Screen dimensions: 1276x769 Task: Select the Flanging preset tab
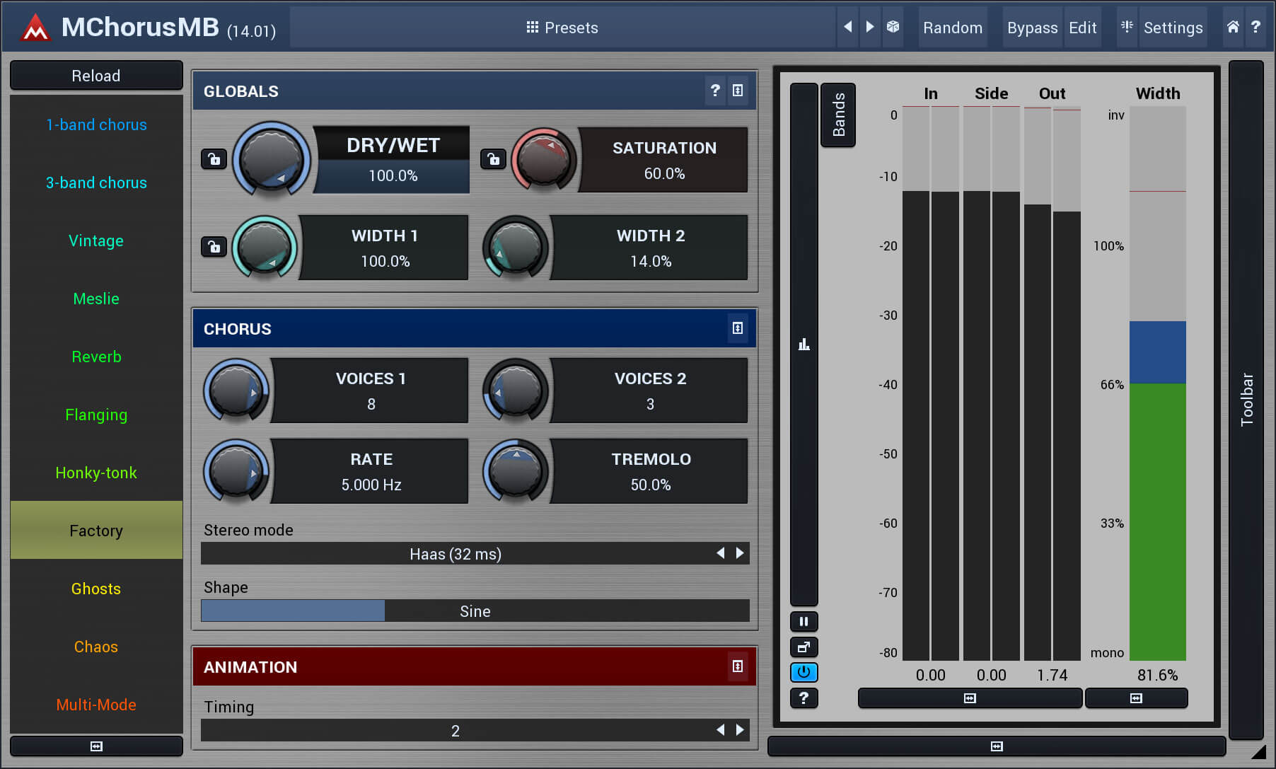tap(96, 415)
